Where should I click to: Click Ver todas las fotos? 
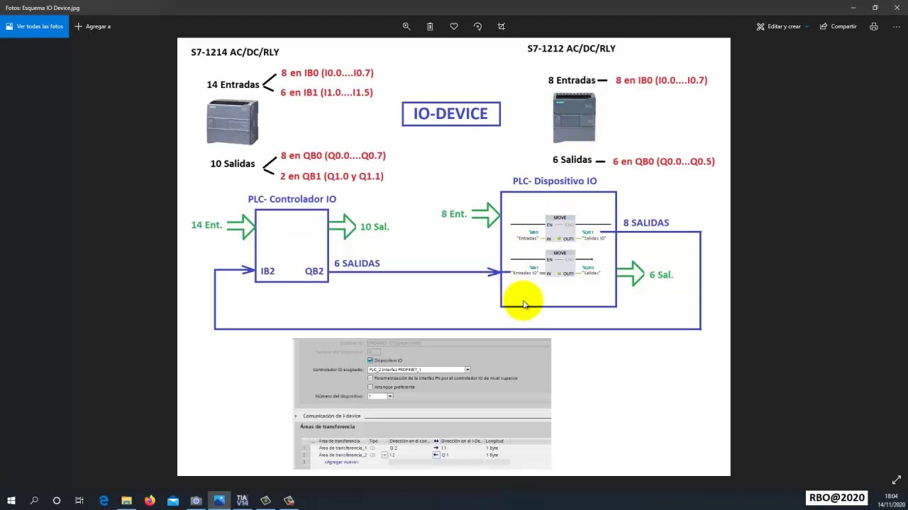[x=34, y=26]
